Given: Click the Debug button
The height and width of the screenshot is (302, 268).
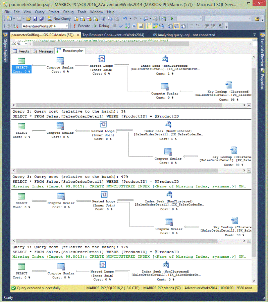Looking at the screenshot, I should point(102,26).
